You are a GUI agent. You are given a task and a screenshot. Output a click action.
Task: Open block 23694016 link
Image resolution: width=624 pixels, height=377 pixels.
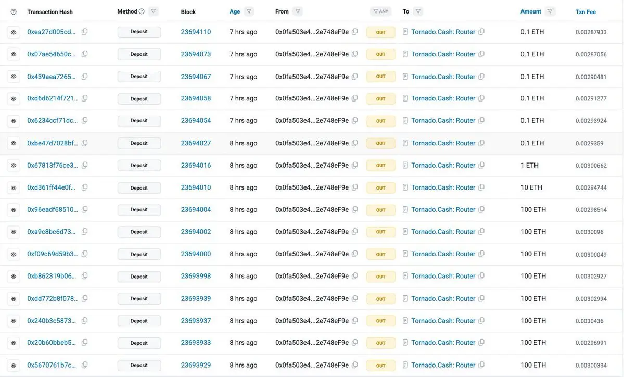tap(196, 165)
